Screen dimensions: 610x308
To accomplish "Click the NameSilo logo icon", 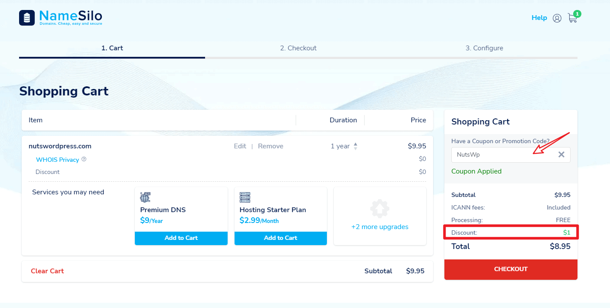I will tap(27, 18).
